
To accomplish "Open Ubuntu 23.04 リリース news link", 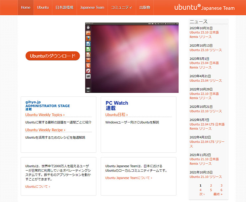I will coord(206,81).
